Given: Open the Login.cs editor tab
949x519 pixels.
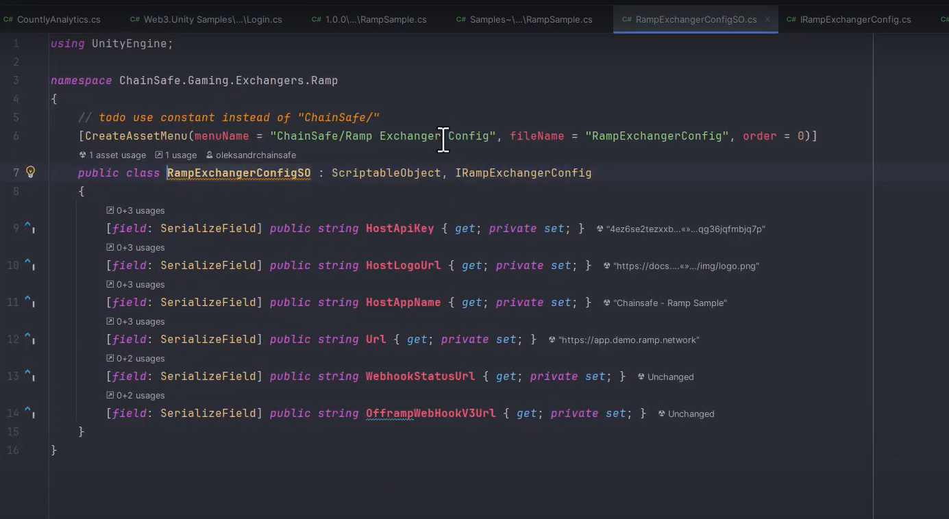Looking at the screenshot, I should (x=212, y=20).
